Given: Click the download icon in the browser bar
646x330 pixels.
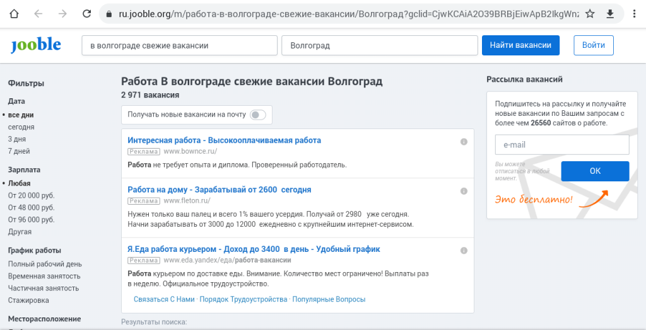Looking at the screenshot, I should tap(610, 14).
